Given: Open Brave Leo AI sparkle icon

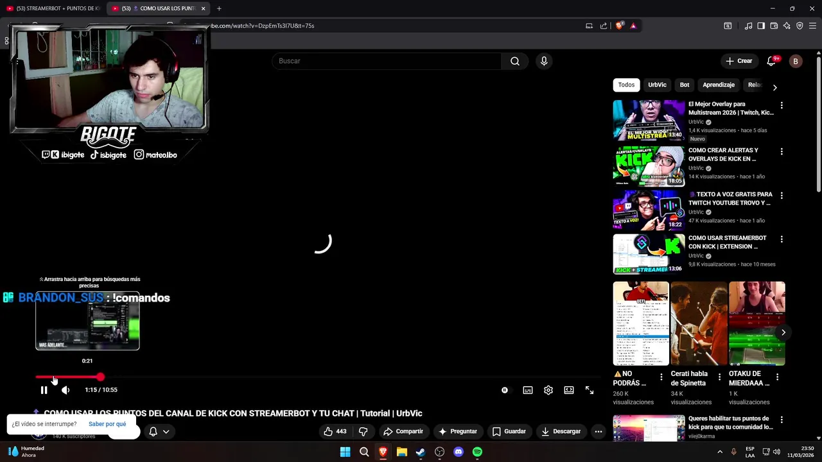Looking at the screenshot, I should coord(787,26).
